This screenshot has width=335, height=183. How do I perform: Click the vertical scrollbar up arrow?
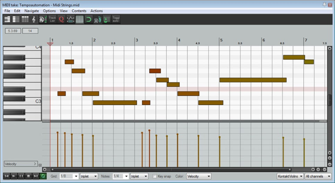click(330, 49)
